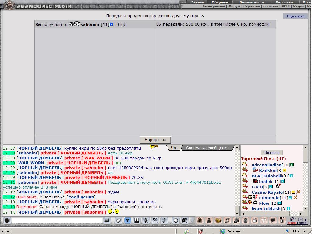Open the Знания top menu
The image size is (312, 234).
tap(197, 2)
